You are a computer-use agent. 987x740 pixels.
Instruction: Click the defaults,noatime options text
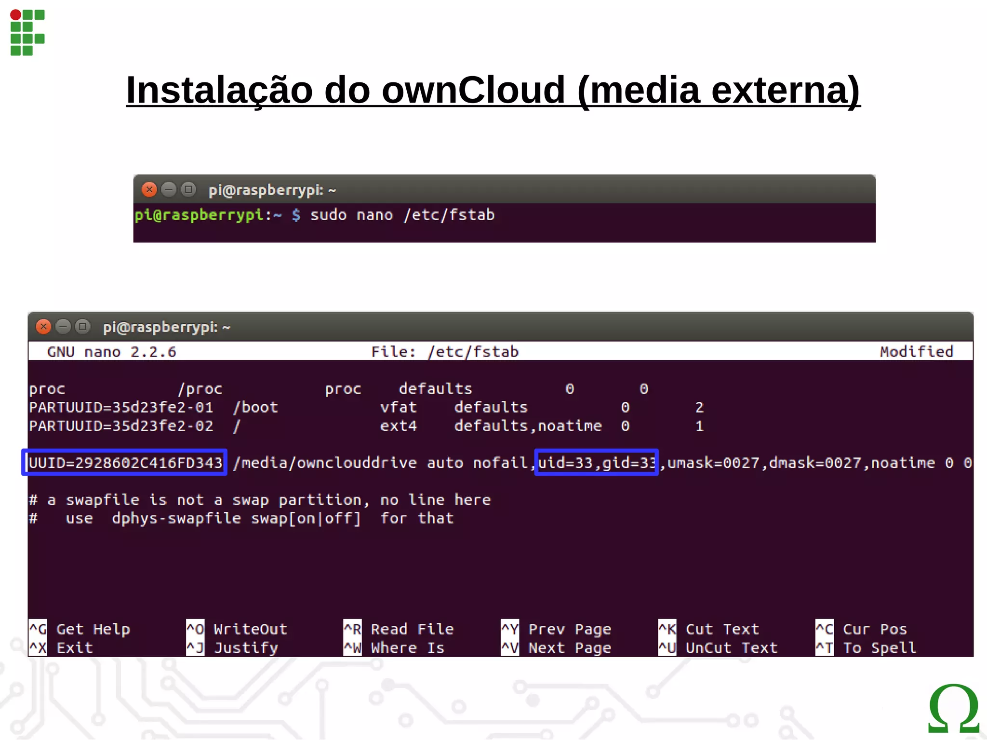[528, 426]
